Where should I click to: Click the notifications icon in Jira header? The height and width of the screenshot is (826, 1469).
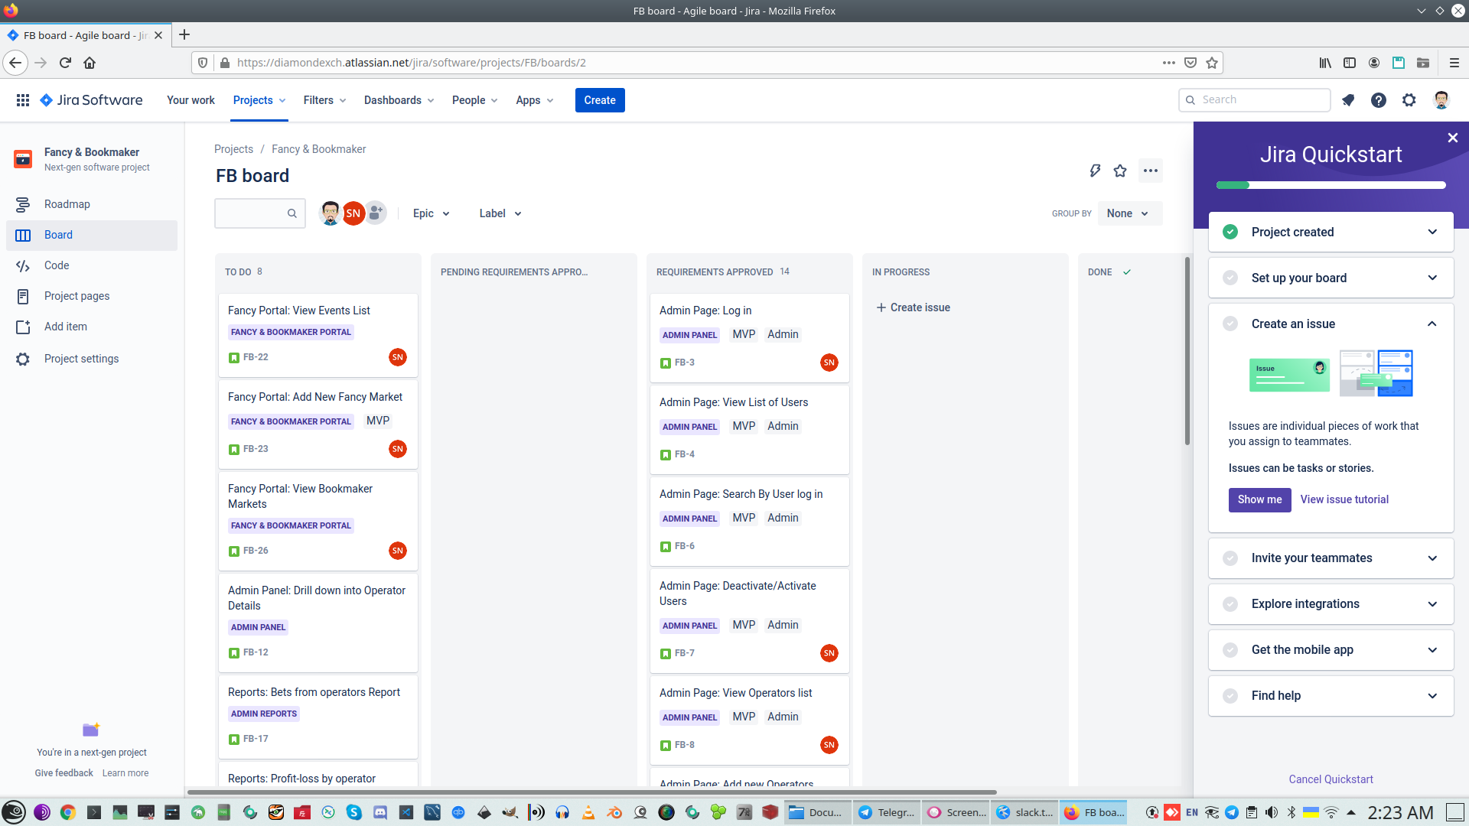(1348, 100)
